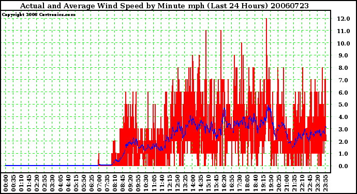Click the 21:00 time label

[x=286, y=183]
